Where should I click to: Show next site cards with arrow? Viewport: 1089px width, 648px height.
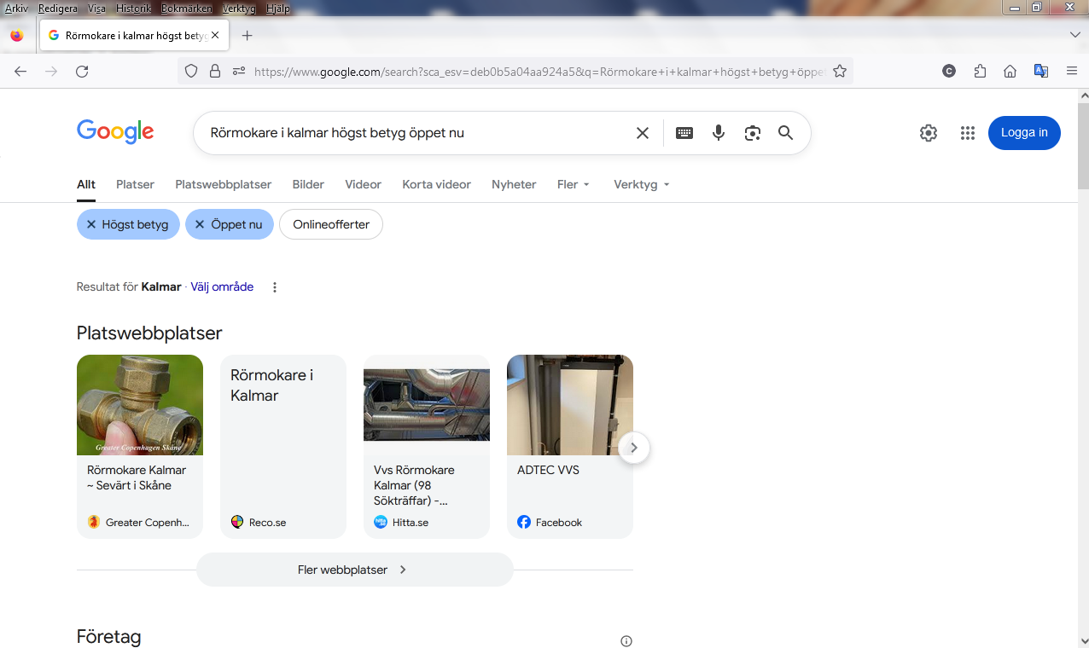pyautogui.click(x=633, y=447)
